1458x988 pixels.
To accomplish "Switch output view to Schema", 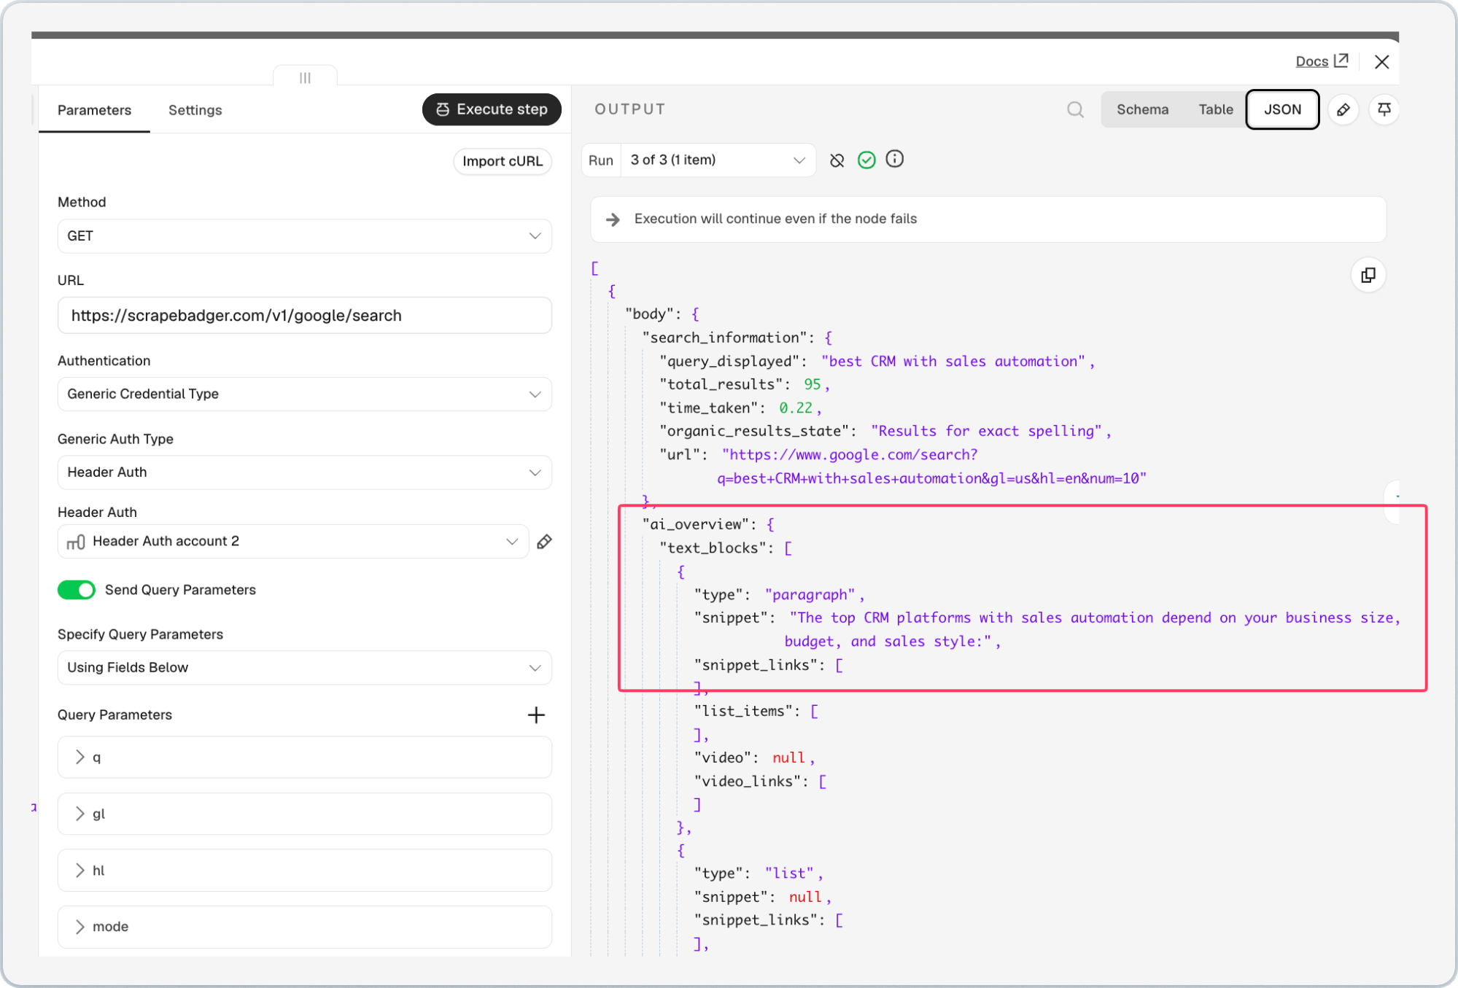I will tap(1142, 109).
